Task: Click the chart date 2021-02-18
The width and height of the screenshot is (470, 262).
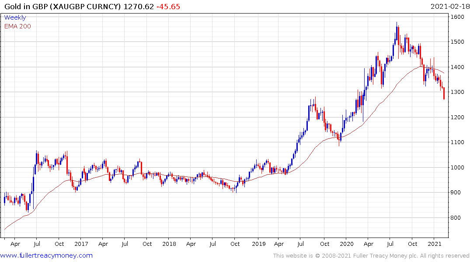Action: [450, 6]
